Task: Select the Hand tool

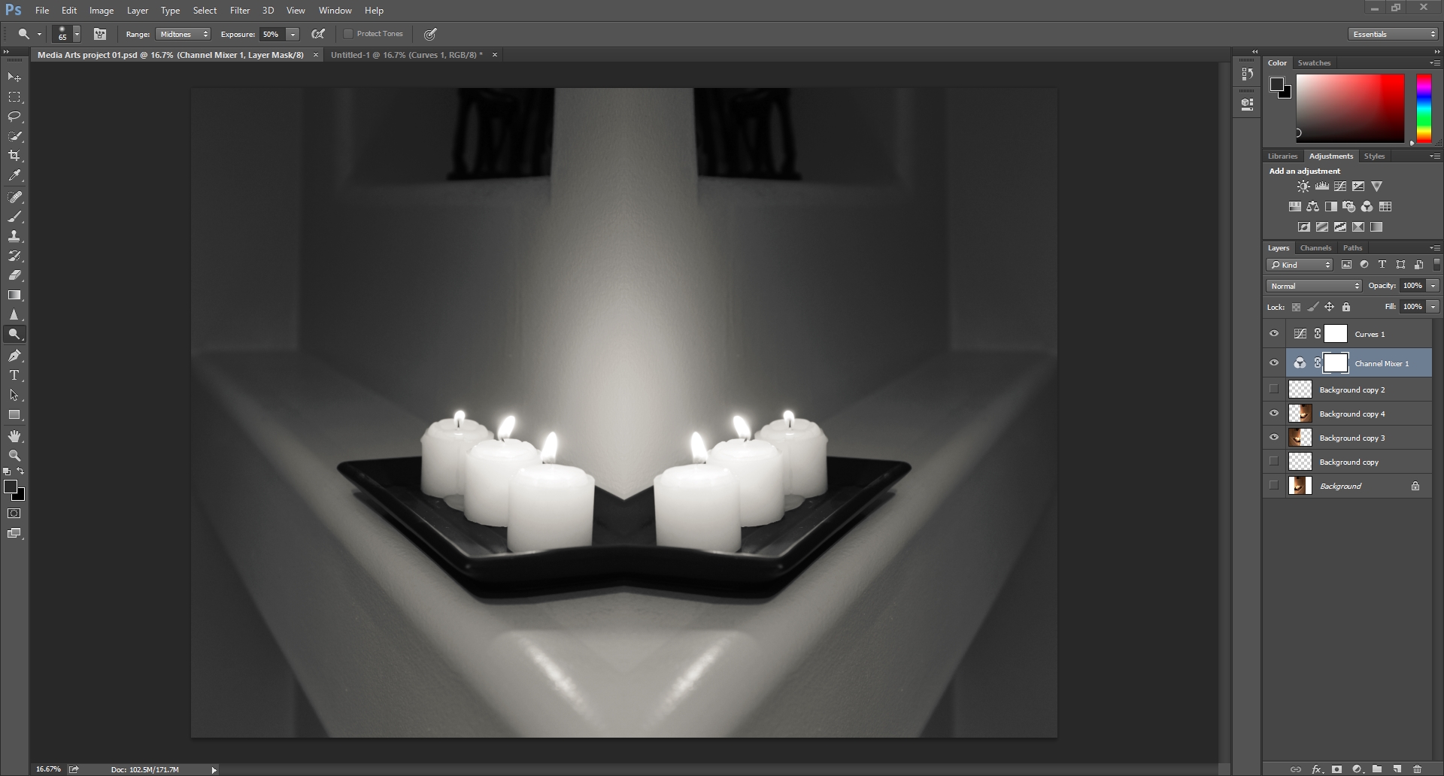Action: point(14,436)
